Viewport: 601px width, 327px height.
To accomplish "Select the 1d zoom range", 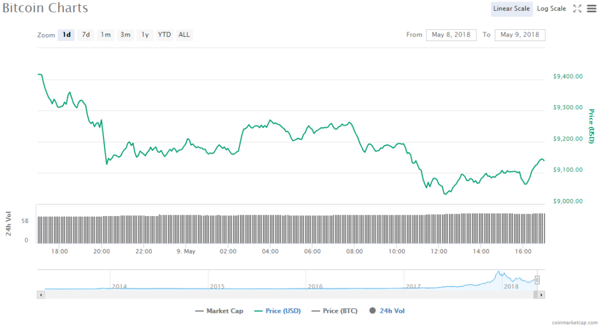I will click(67, 35).
